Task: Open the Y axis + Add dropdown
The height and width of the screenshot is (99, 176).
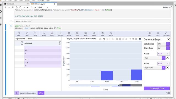Action: [x=164, y=64]
